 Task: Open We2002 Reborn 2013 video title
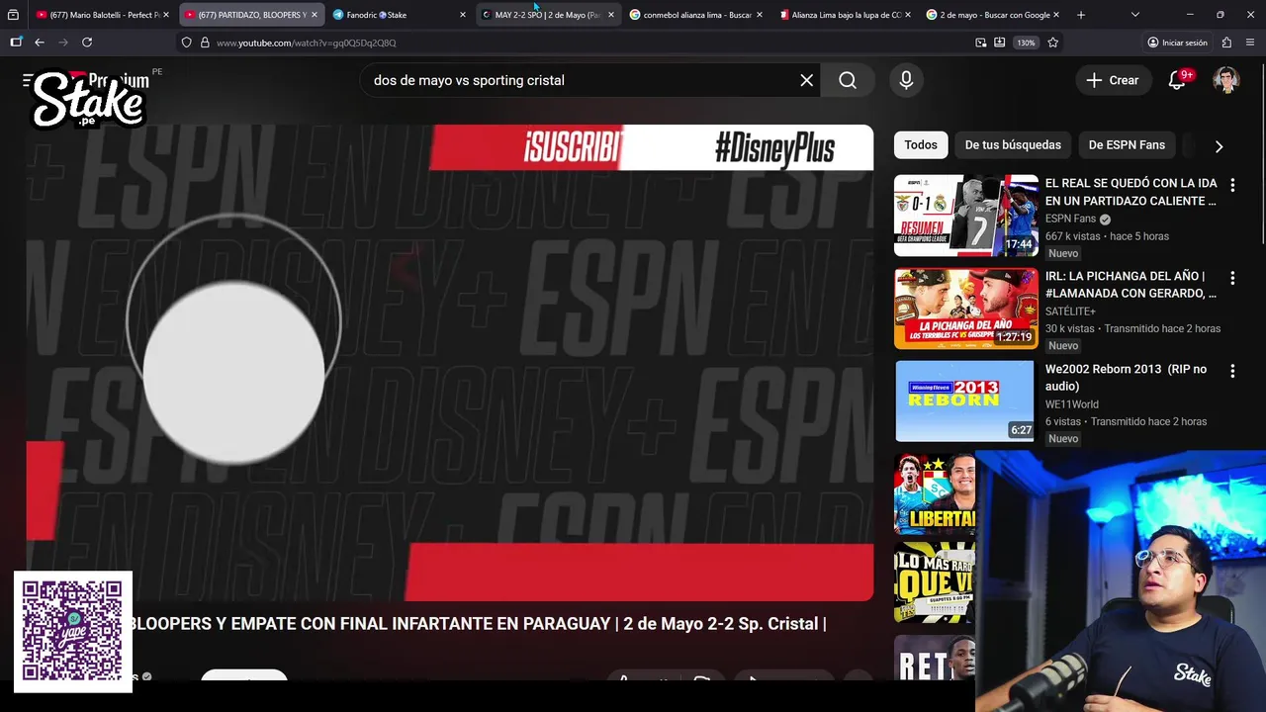pyautogui.click(x=1126, y=378)
